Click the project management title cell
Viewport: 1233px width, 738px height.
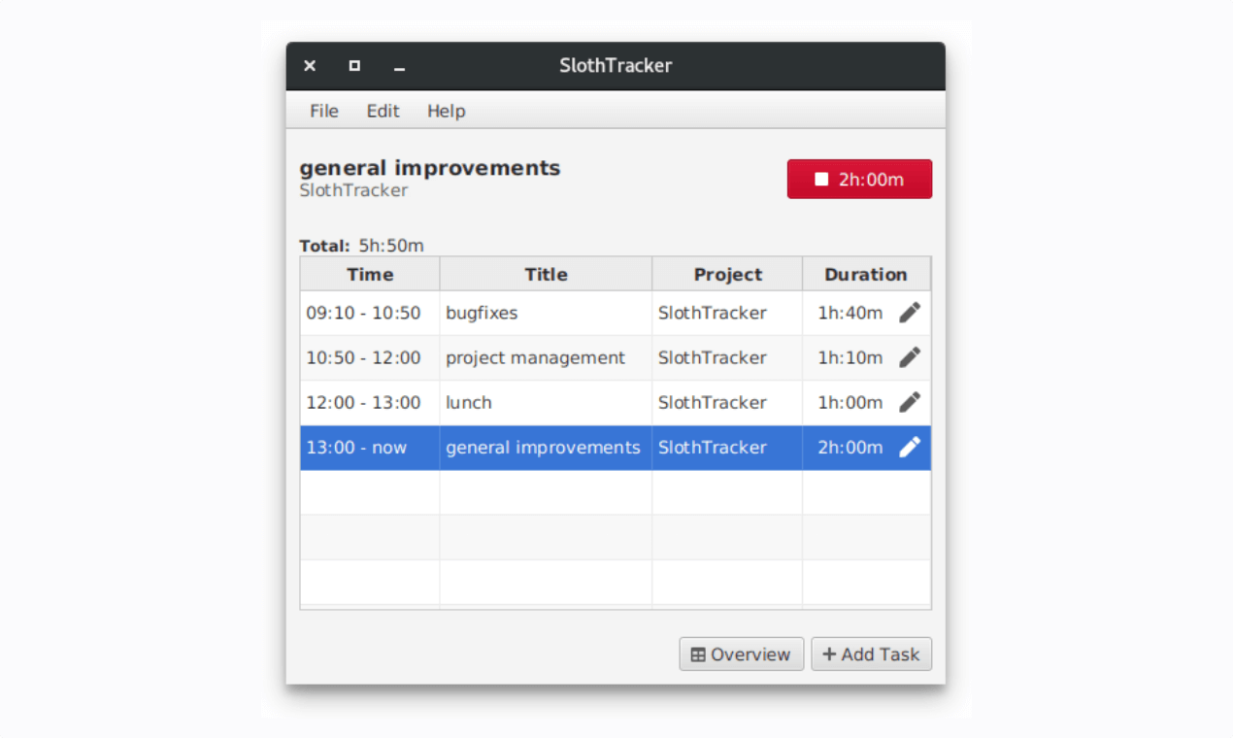(546, 357)
